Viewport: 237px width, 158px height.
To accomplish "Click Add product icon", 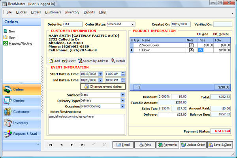I will pyautogui.click(x=198, y=34).
